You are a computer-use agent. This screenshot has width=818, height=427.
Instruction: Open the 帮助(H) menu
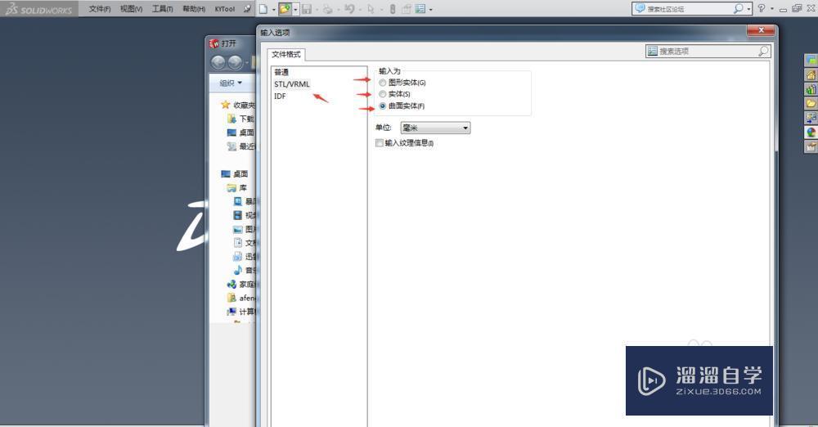click(194, 9)
